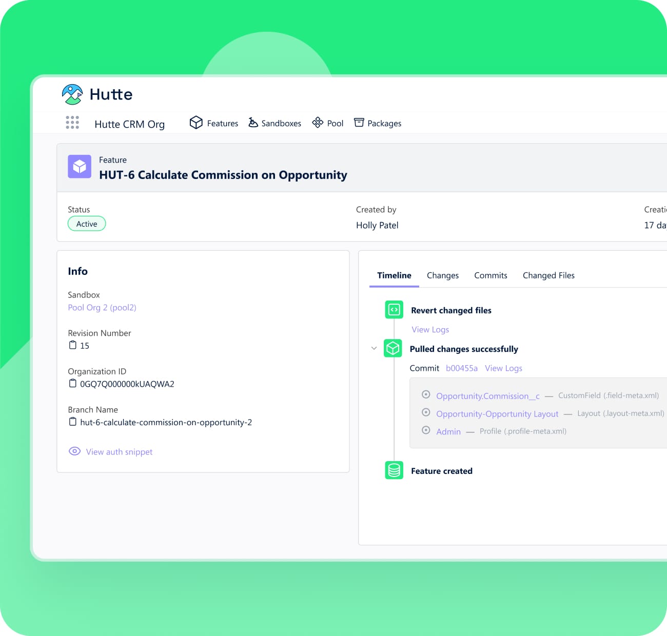Click the purple Feature cube icon

click(x=80, y=167)
